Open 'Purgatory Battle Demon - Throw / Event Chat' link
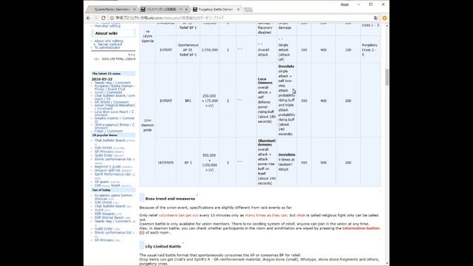473x266 pixels. pyautogui.click(x=115, y=87)
